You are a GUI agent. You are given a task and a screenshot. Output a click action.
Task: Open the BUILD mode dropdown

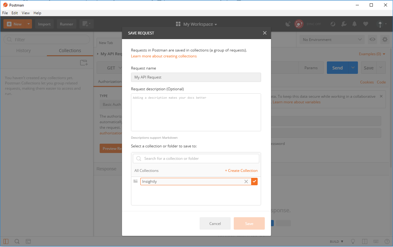[x=337, y=241]
